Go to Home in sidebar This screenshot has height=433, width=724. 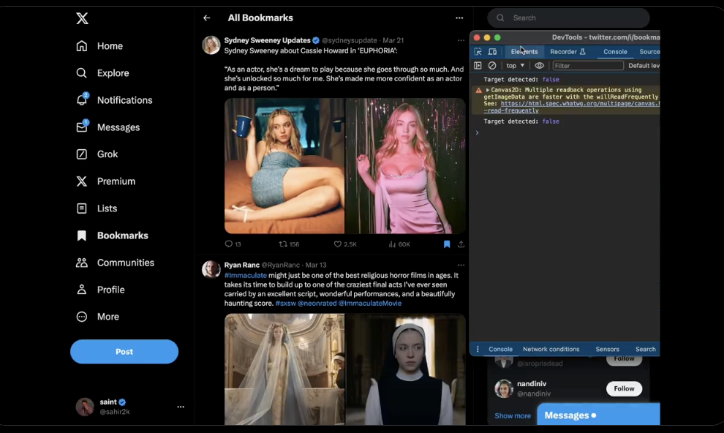click(99, 45)
